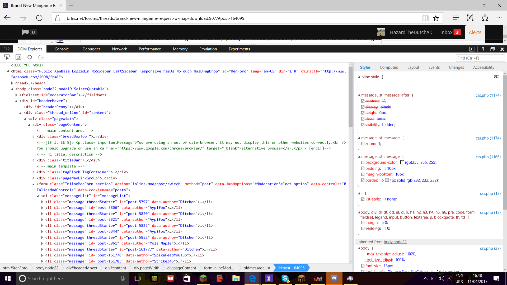Uncheck the zoom: 1 property checkbox
This screenshot has width=507, height=285.
pyautogui.click(x=363, y=144)
